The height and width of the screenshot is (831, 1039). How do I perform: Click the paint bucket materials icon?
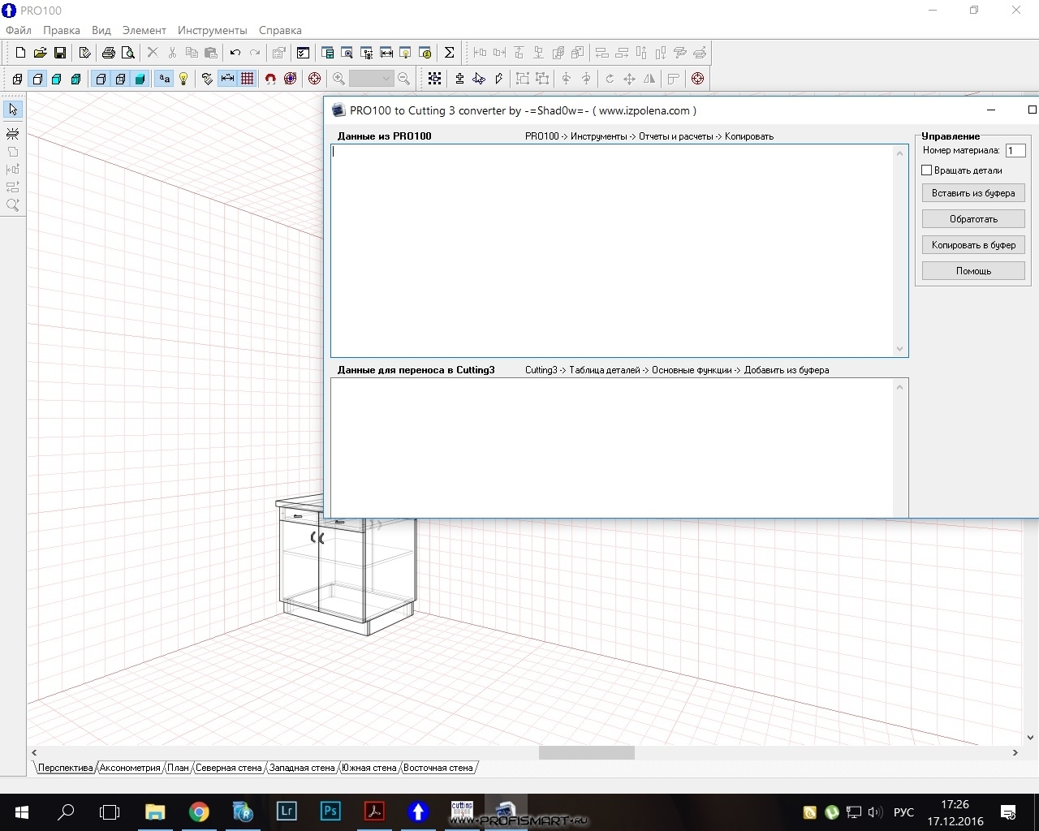(208, 79)
